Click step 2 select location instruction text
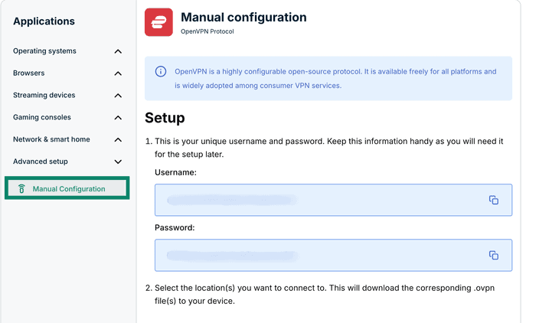The width and height of the screenshot is (536, 323). coord(325,294)
